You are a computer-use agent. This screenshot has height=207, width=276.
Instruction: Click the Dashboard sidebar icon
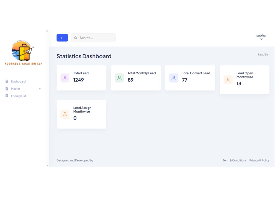pyautogui.click(x=7, y=81)
